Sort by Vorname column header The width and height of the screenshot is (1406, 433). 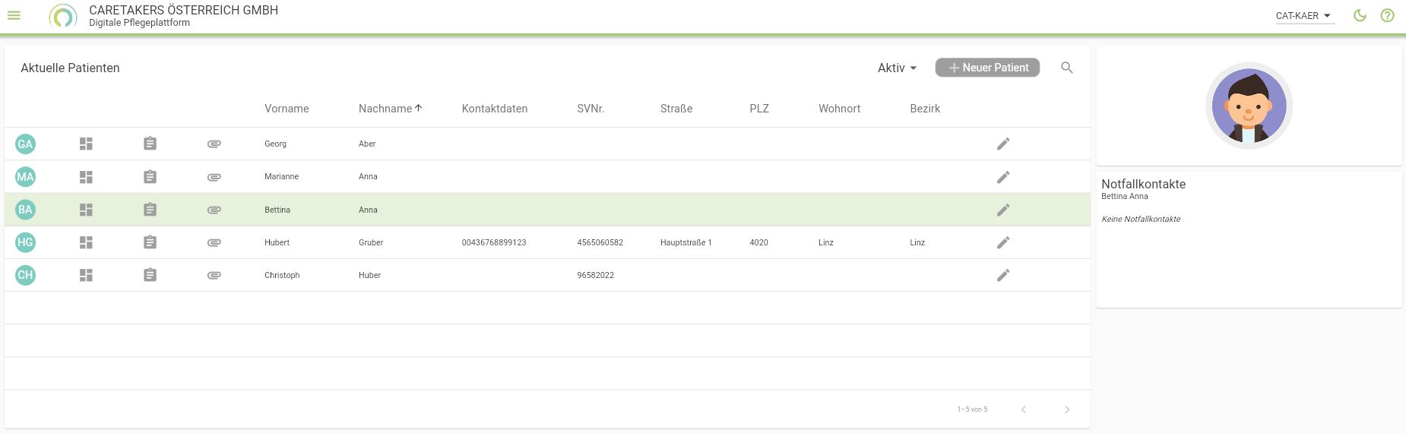[x=287, y=109]
